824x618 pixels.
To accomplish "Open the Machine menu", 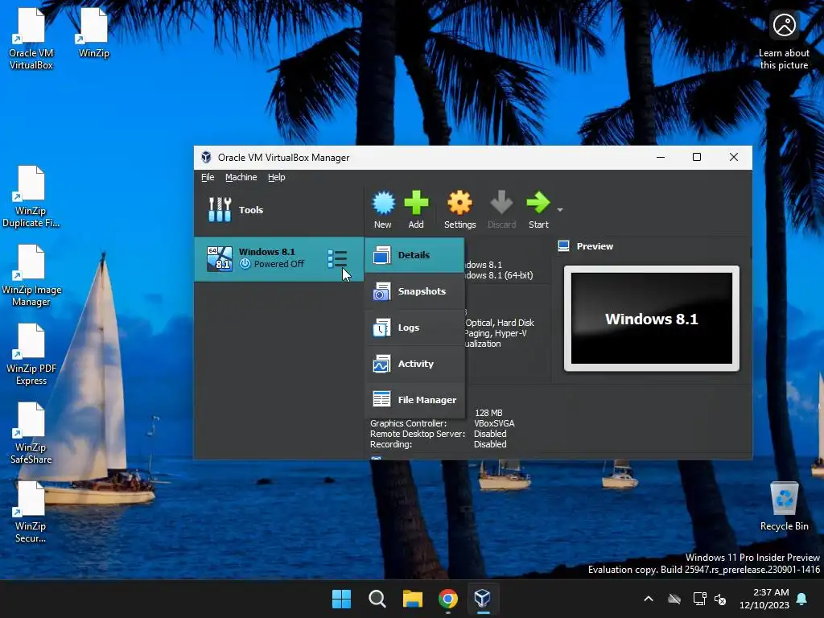I will click(241, 177).
